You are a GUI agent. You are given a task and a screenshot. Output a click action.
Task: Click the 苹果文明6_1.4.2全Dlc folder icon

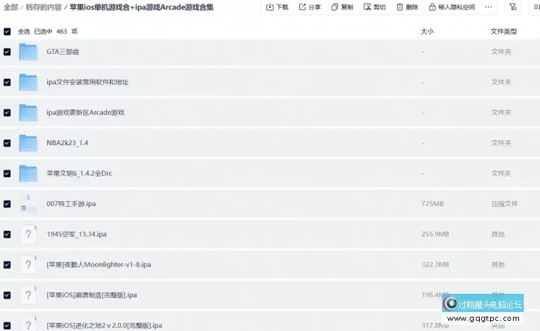coord(28,173)
